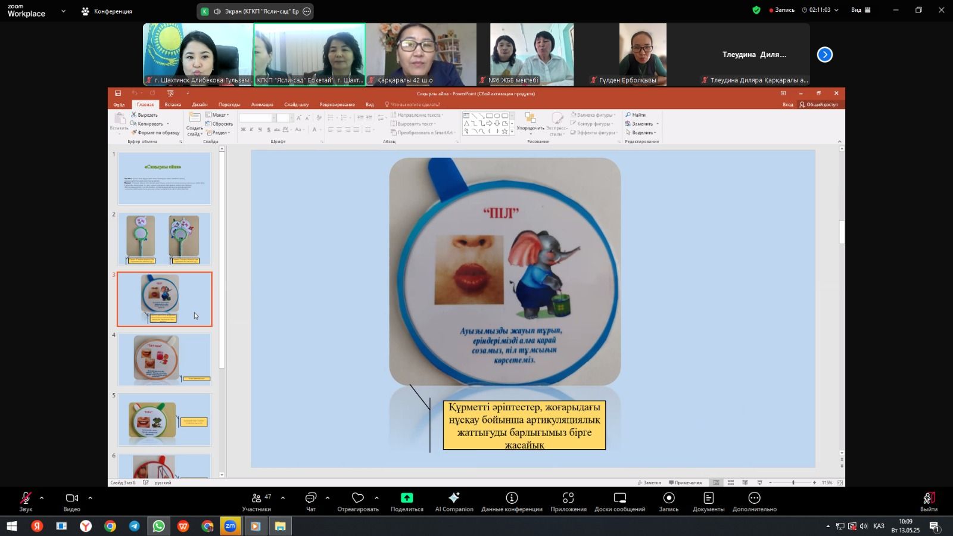Select slide 4 thumbnail in slide panel
The height and width of the screenshot is (536, 953).
164,359
